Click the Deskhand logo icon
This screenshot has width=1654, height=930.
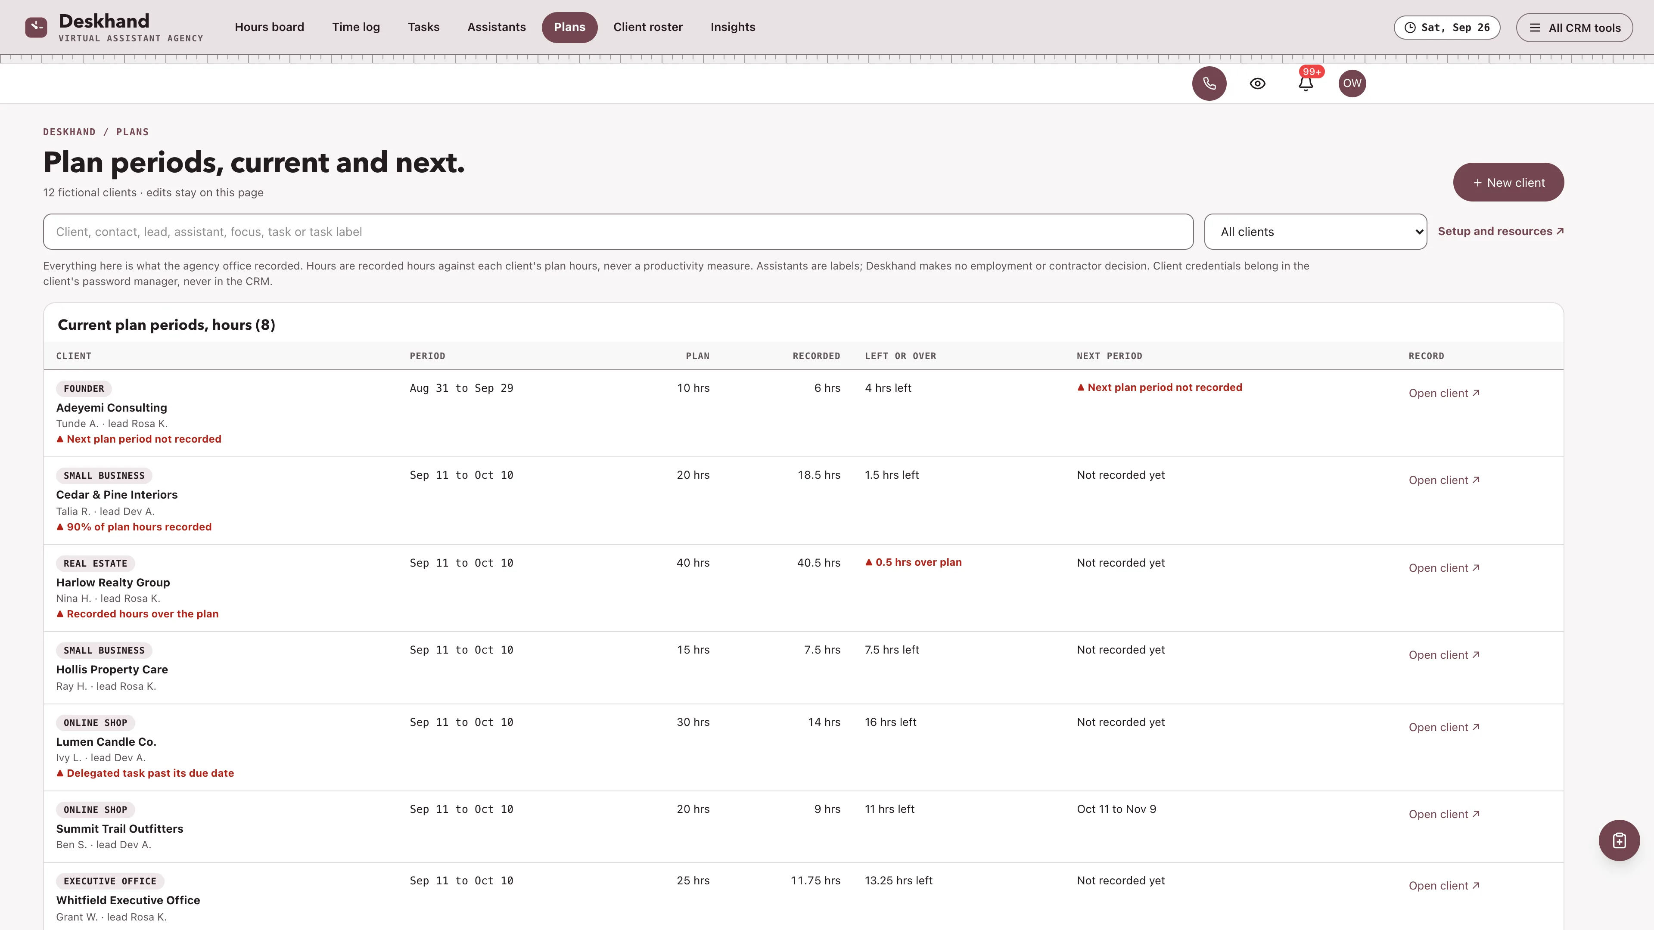tap(36, 27)
